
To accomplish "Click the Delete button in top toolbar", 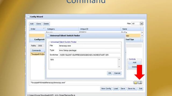I will [x=46, y=24].
